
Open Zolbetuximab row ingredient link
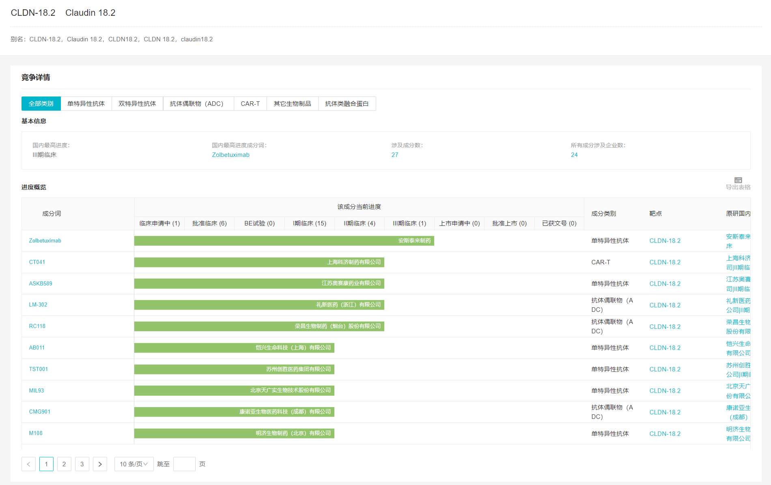(45, 240)
